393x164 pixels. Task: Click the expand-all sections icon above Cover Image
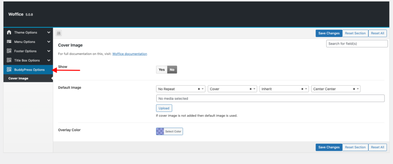(x=59, y=33)
